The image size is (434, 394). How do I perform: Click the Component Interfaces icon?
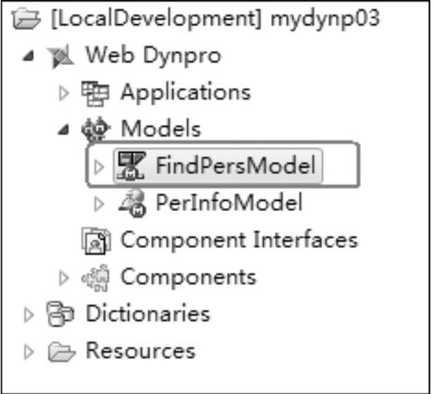(96, 241)
